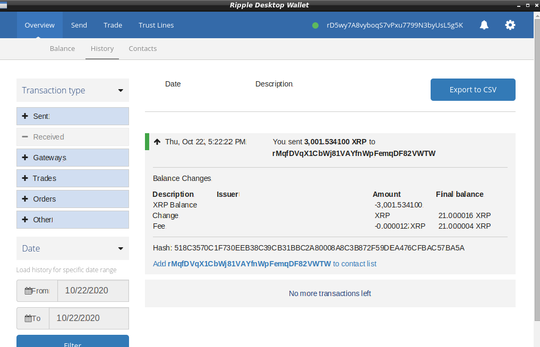Click the final balance 21.000004 XRP
The width and height of the screenshot is (540, 347).
tap(465, 226)
